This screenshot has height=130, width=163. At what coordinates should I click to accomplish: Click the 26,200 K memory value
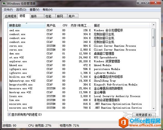click(x=85, y=61)
